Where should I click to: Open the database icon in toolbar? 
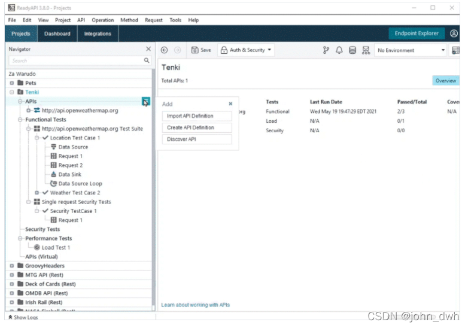(x=352, y=50)
